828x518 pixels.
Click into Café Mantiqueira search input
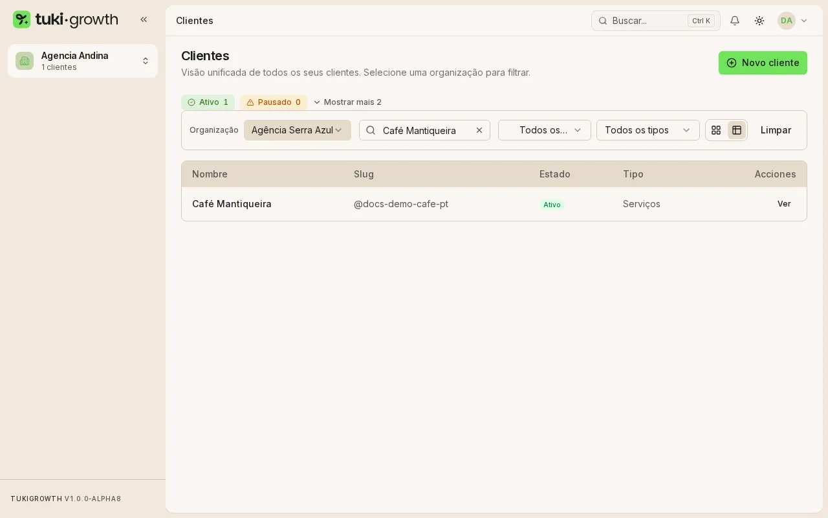[x=424, y=130]
